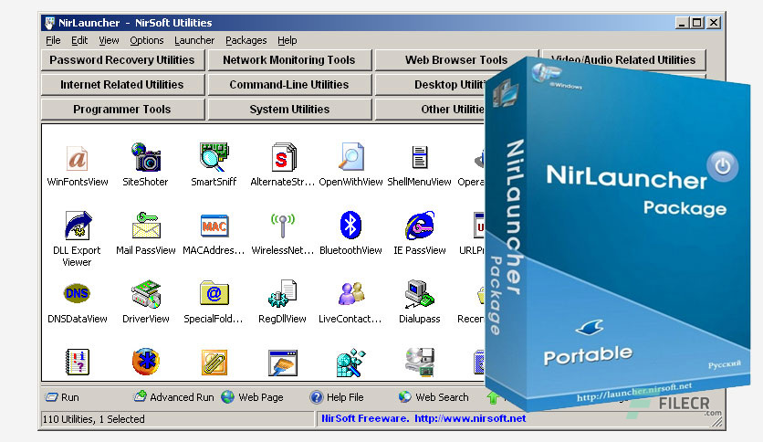Viewport: 763px width, 442px height.
Task: Switch to Video/Audio Related Utilities category
Action: point(624,60)
